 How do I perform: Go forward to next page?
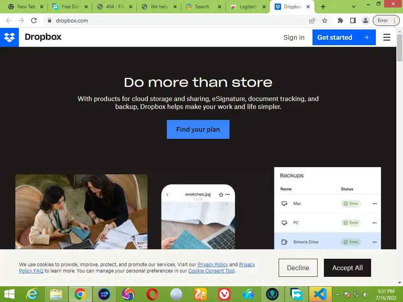click(21, 20)
